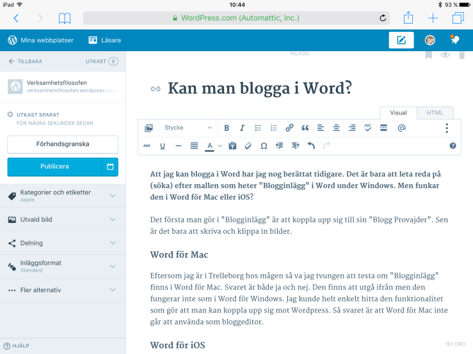This screenshot has height=354, width=473.
Task: Open the Safari share sheet icon
Action: 408,17
